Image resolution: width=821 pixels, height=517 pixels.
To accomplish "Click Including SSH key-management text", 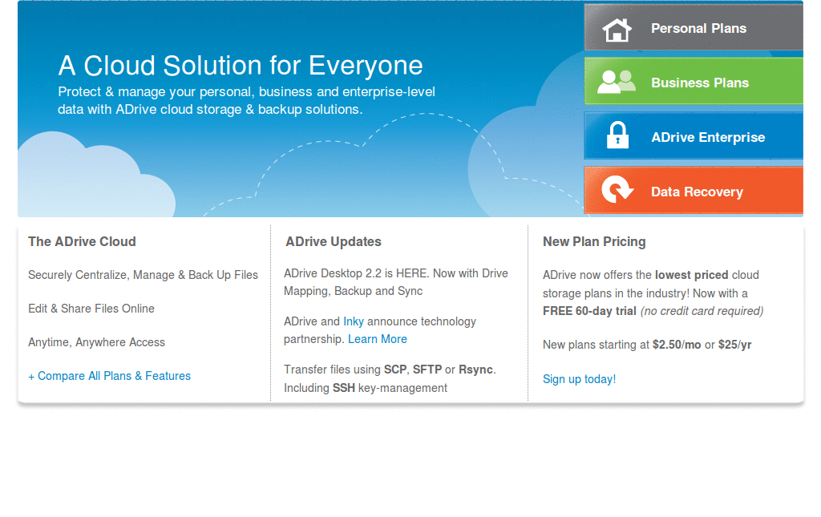I will (366, 388).
